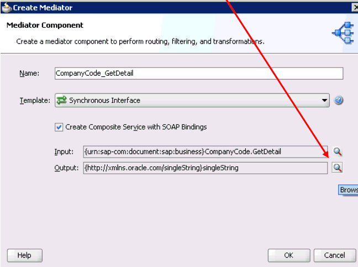Viewport: 358px width, 267px height.
Task: Expand the Template dropdown arrow
Action: click(325, 101)
